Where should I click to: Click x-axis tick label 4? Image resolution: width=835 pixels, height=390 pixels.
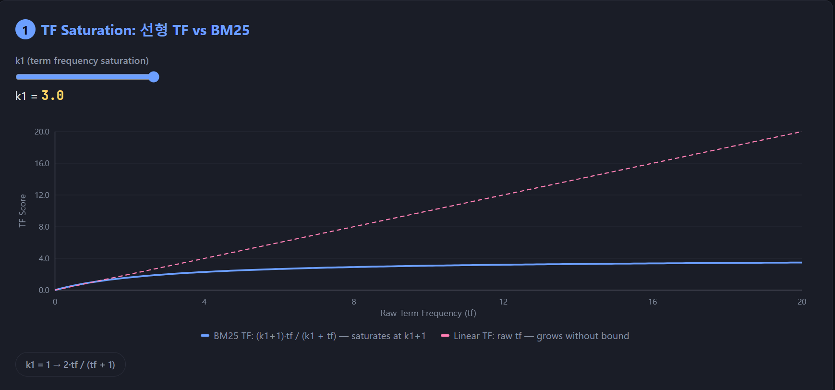pyautogui.click(x=205, y=302)
